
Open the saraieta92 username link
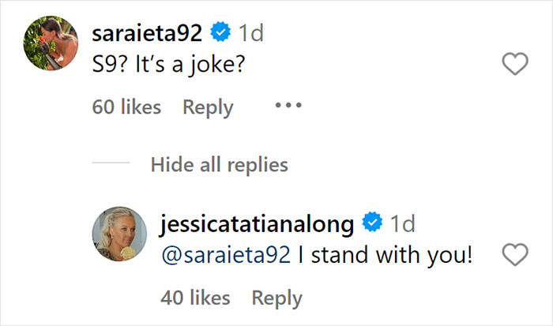(149, 33)
